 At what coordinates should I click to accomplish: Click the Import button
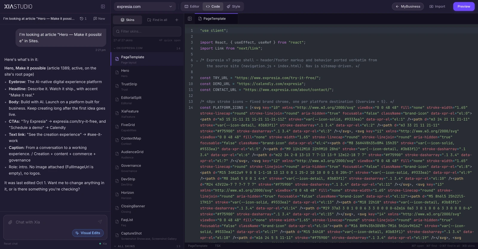pyautogui.click(x=437, y=7)
